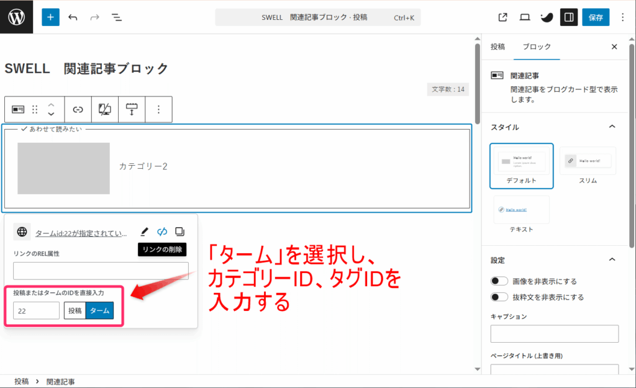Copy the link with the copy icon

point(179,232)
